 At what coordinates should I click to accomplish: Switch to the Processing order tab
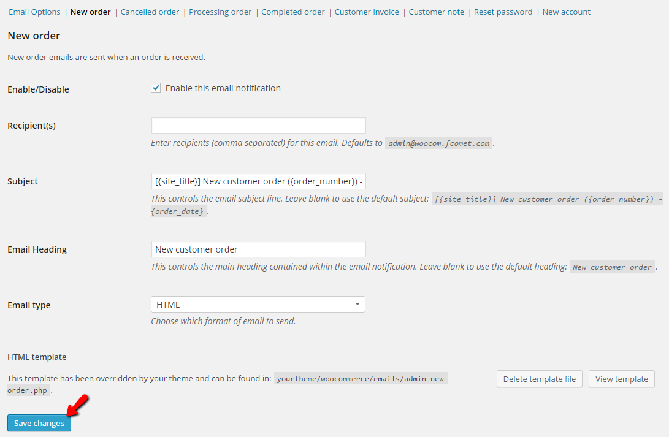[x=220, y=12]
